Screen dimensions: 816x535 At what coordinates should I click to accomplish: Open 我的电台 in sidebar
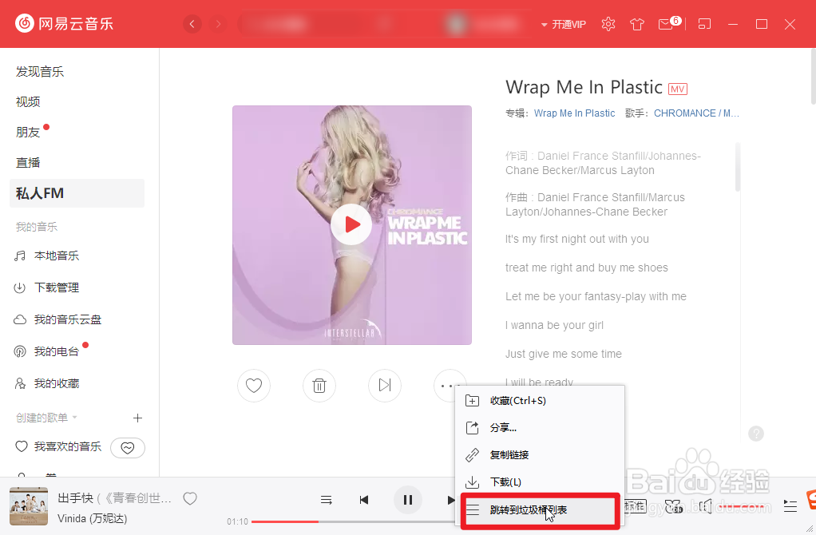pos(56,351)
